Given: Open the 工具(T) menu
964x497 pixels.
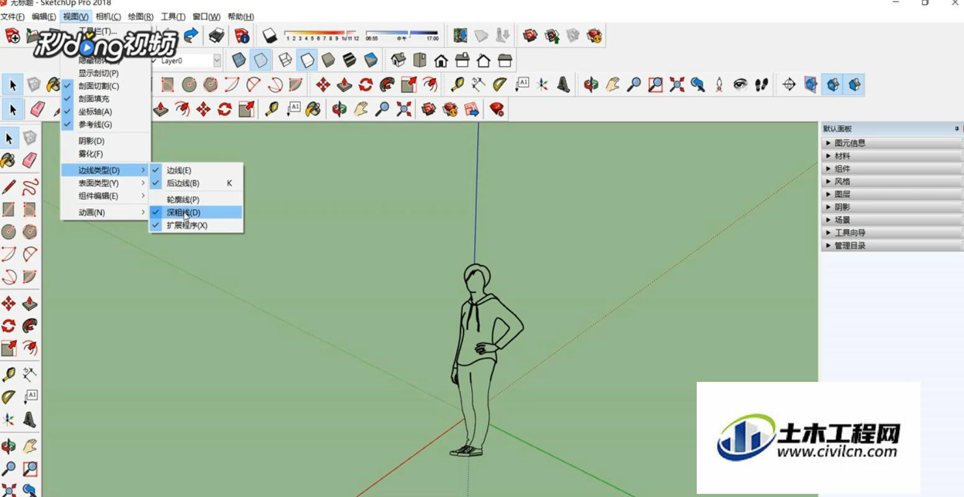Looking at the screenshot, I should tap(173, 17).
